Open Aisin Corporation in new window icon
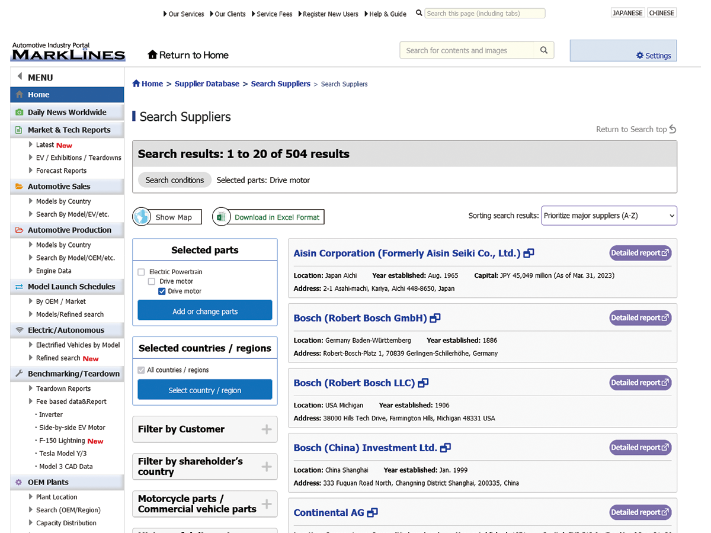Screen dimensions: 711x533 click(529, 253)
